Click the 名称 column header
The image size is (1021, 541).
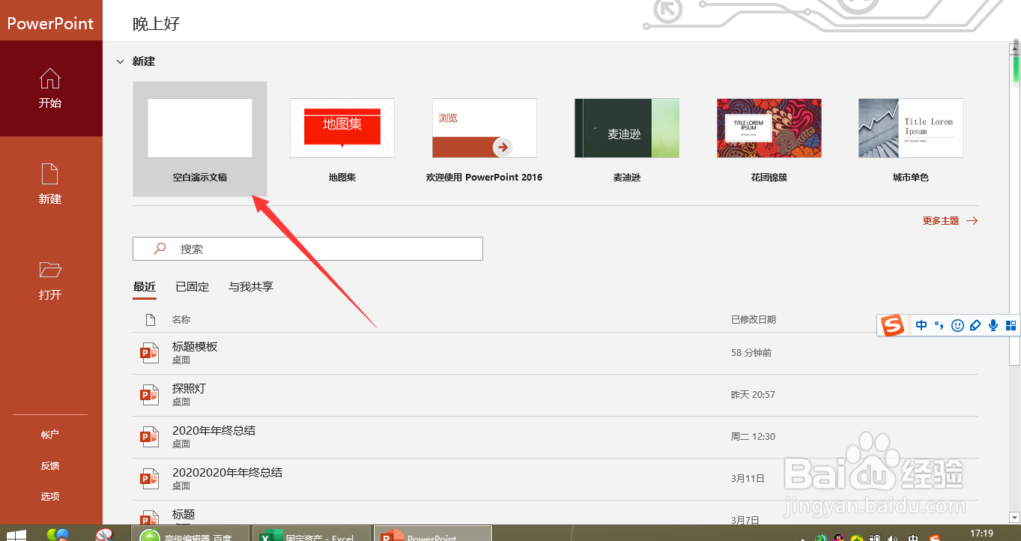[181, 320]
